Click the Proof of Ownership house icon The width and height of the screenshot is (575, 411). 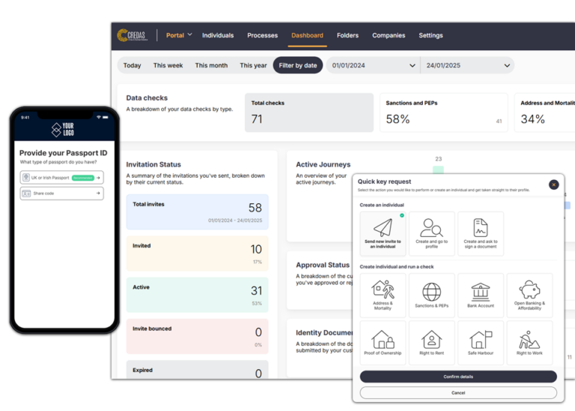pyautogui.click(x=383, y=340)
